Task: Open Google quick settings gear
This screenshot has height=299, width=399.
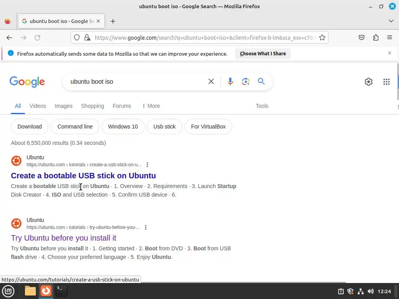Action: 368,82
